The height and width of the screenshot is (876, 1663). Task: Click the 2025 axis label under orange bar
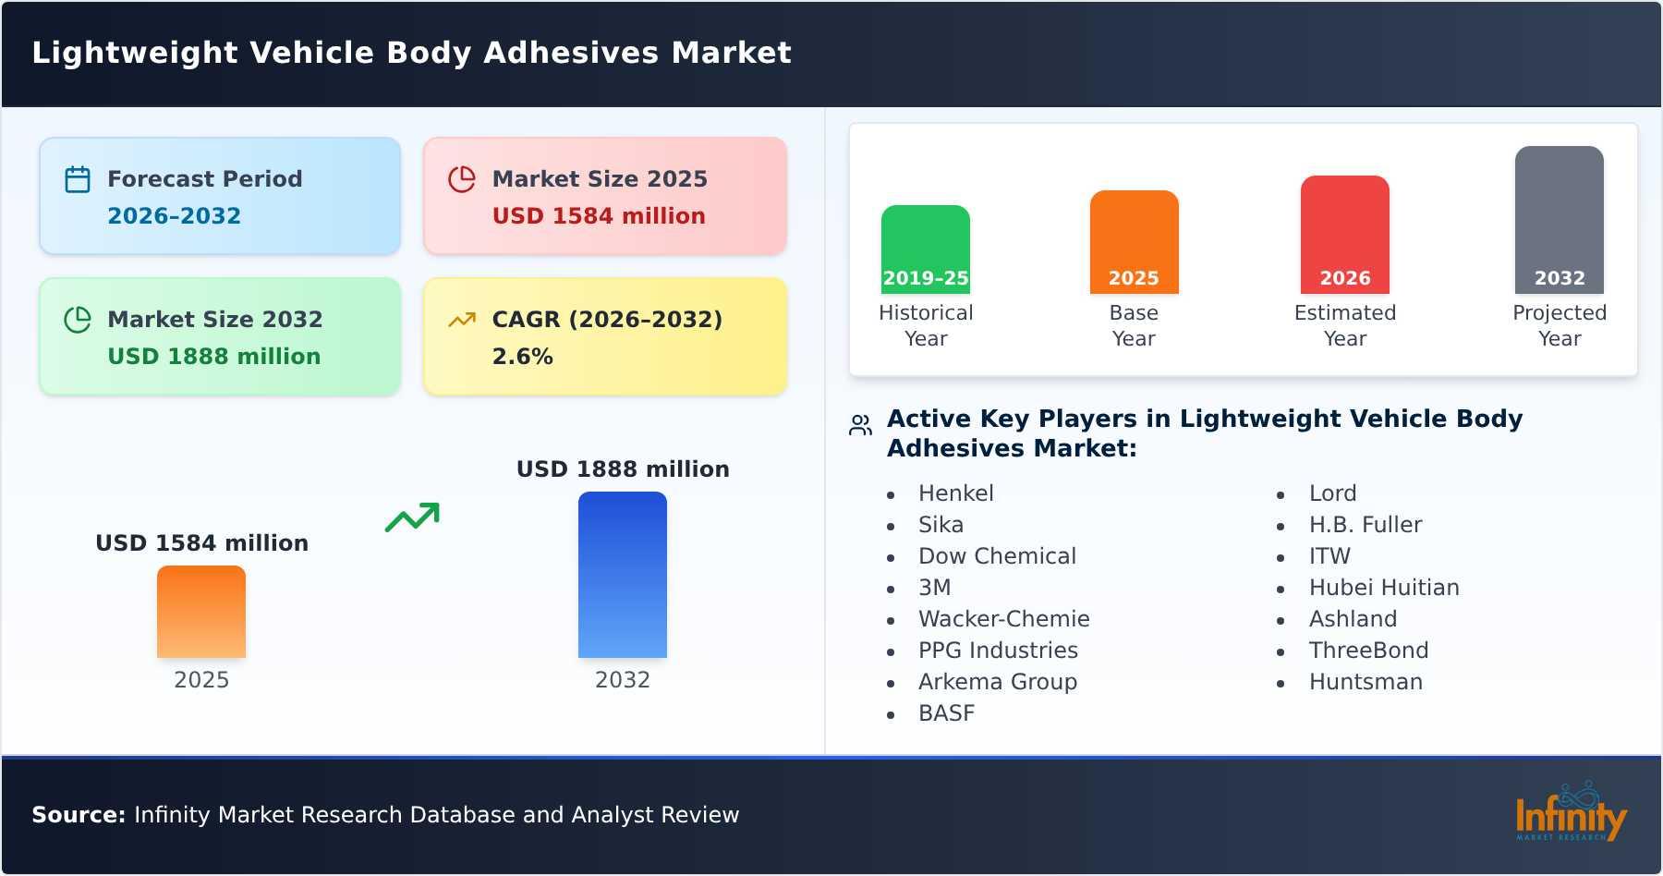(x=201, y=680)
